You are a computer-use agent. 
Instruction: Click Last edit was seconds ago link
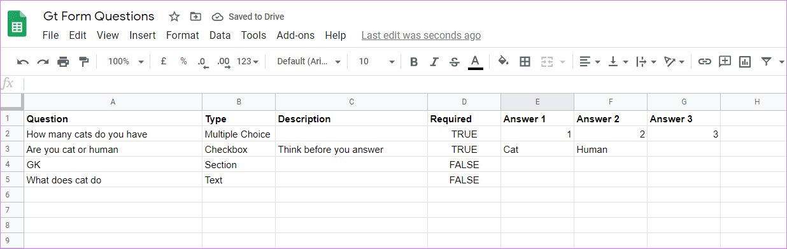point(421,36)
